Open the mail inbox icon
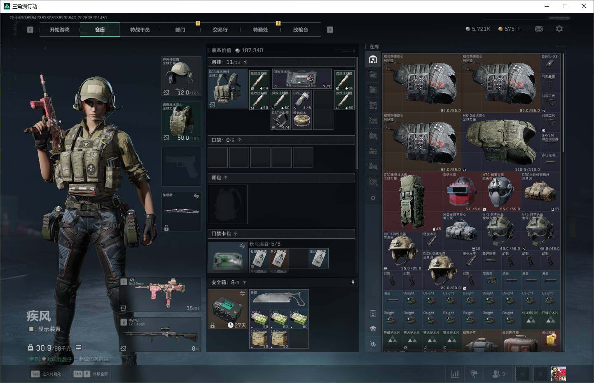This screenshot has height=383, width=594. 539,29
